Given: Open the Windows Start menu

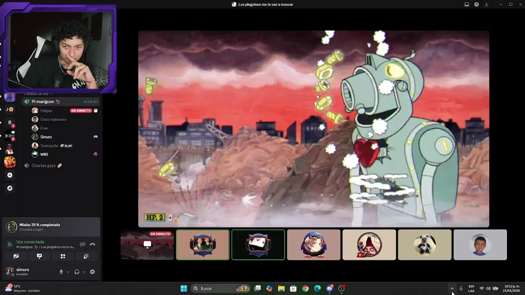Looking at the screenshot, I should coord(184,288).
